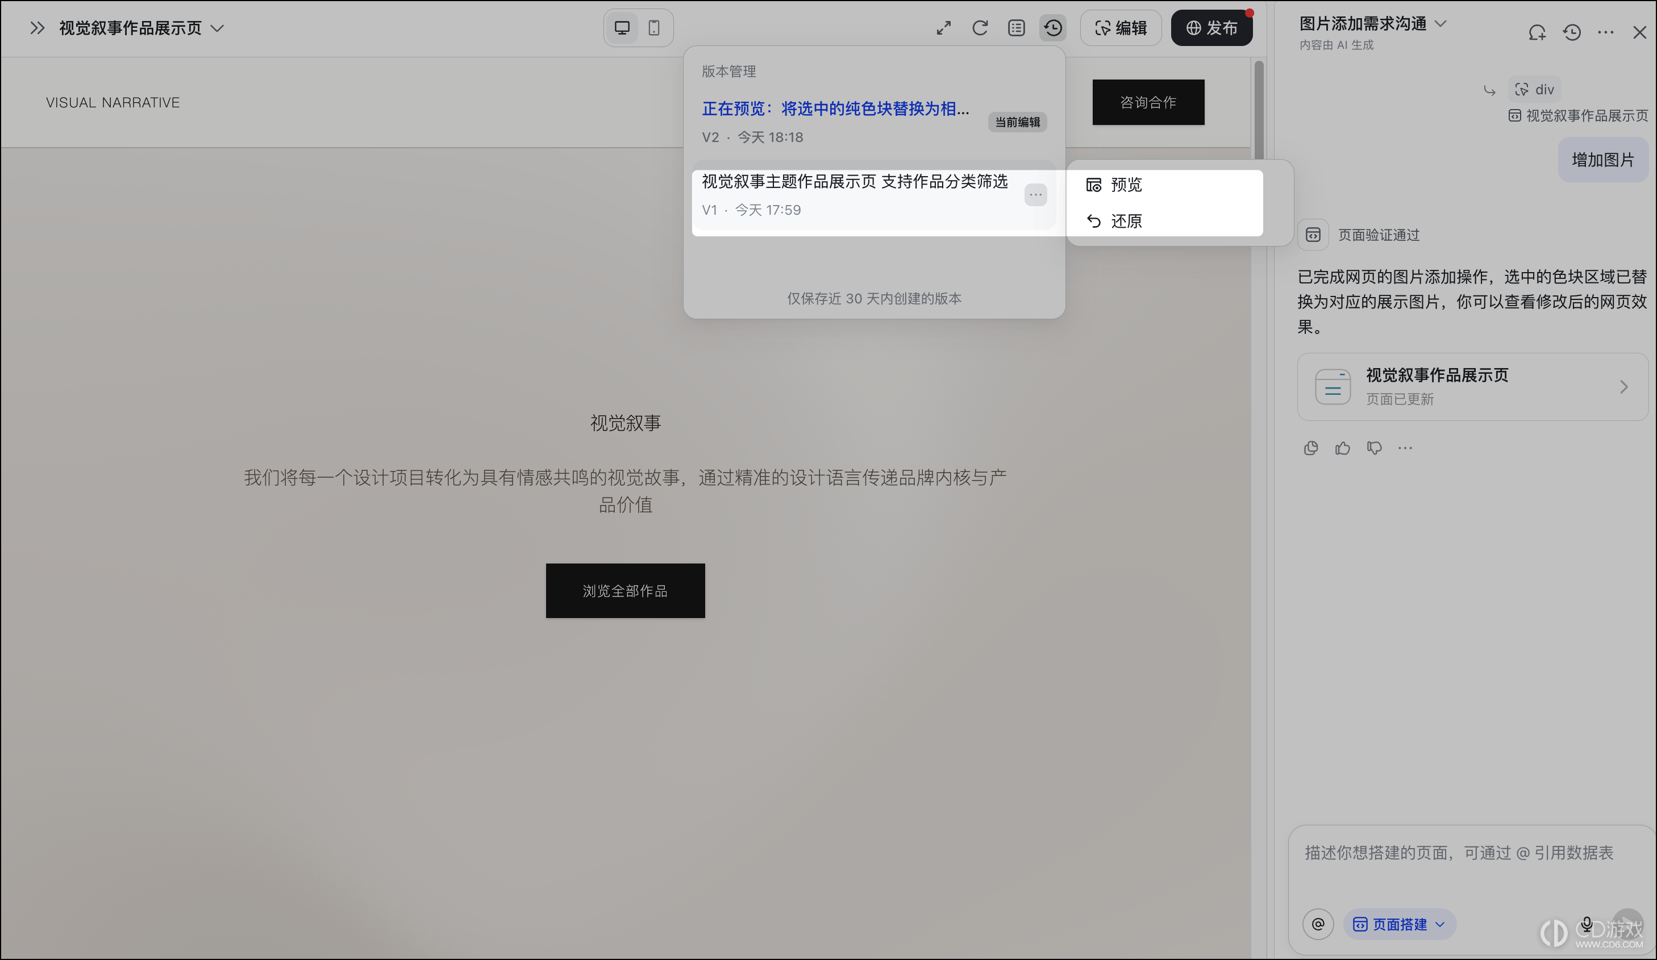
Task: Start a new chat conversation
Action: (1537, 32)
